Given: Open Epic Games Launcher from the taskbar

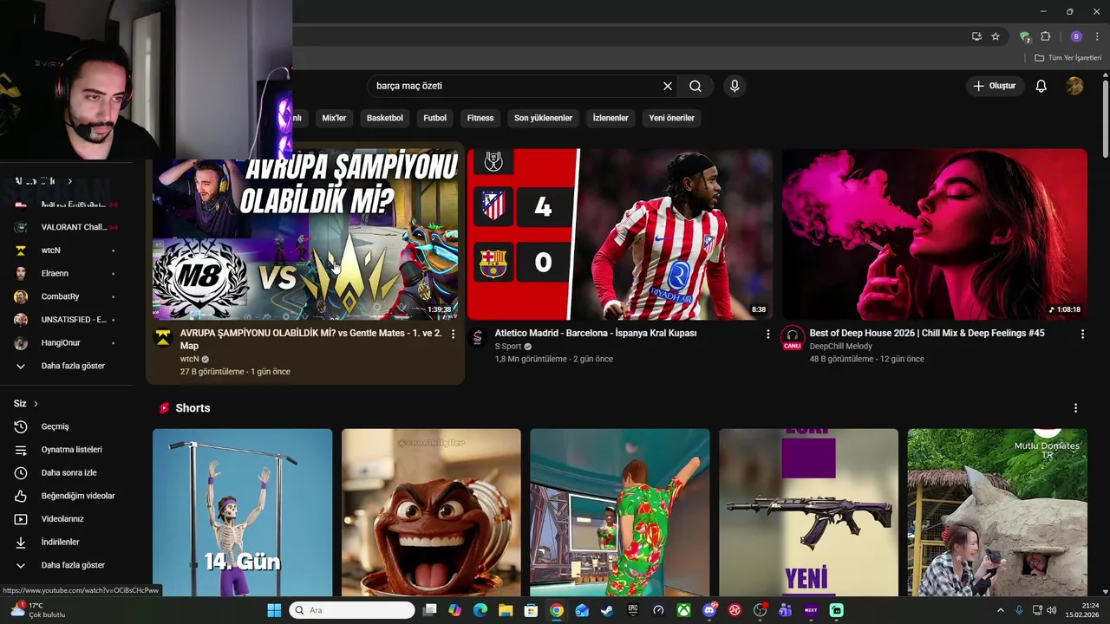Looking at the screenshot, I should click(633, 610).
